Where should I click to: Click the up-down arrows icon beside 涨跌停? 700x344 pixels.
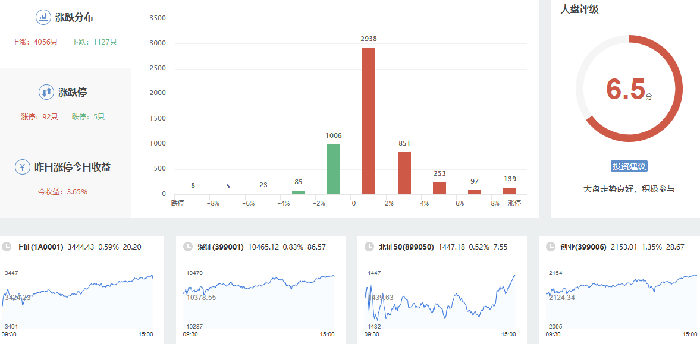[46, 92]
